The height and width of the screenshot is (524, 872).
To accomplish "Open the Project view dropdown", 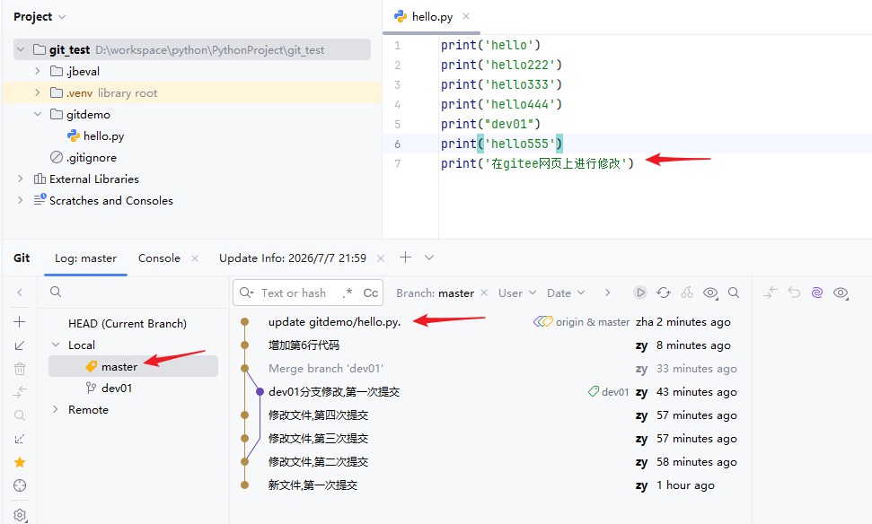I will tap(40, 17).
